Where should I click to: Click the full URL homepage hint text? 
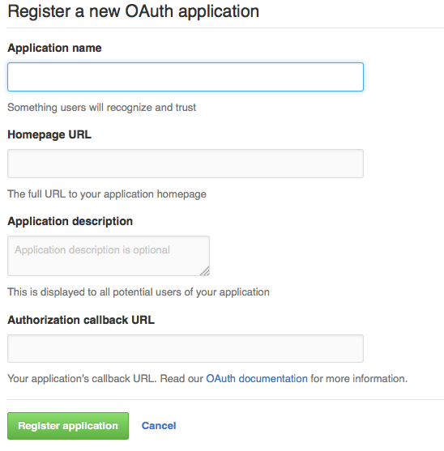107,194
